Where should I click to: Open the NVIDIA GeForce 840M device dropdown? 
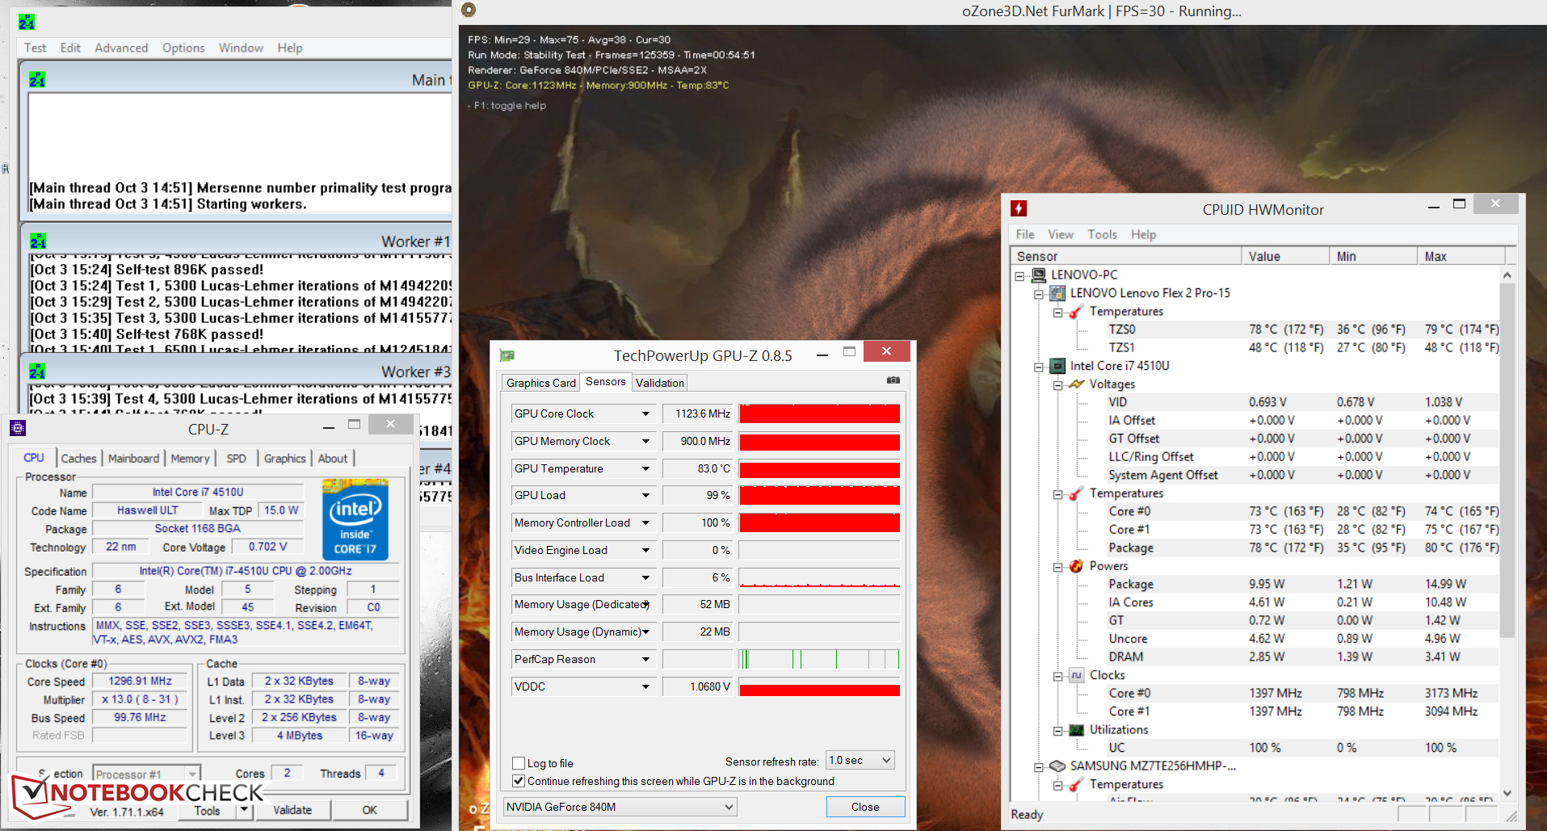coord(620,807)
